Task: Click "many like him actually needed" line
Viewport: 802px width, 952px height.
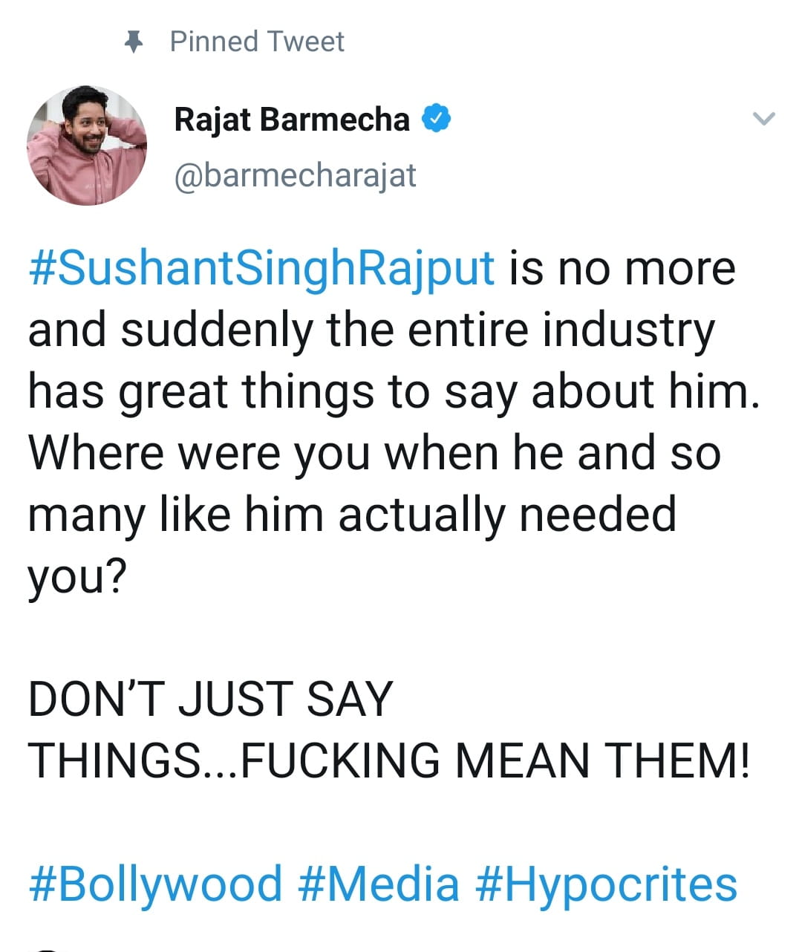Action: click(352, 514)
